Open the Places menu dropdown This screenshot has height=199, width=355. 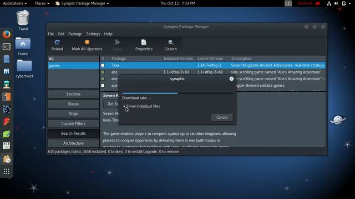point(42,3)
